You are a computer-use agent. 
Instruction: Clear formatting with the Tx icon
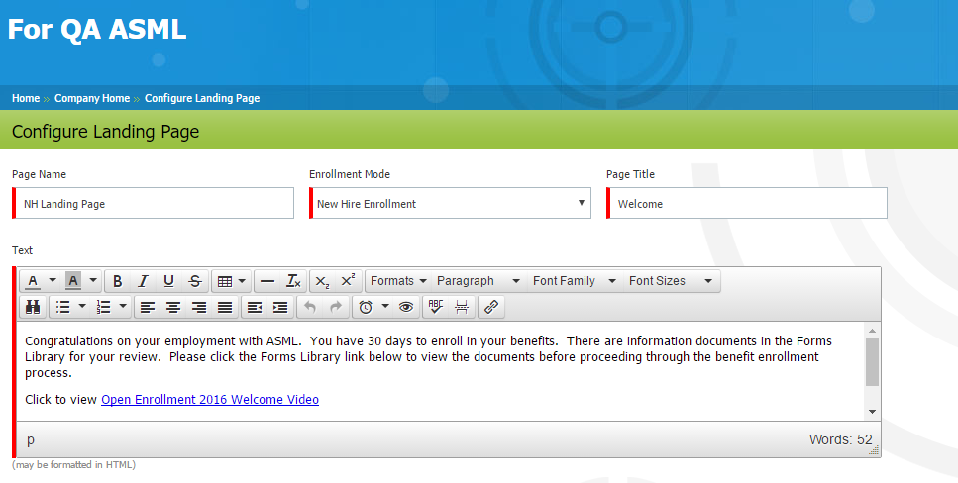[x=293, y=281]
